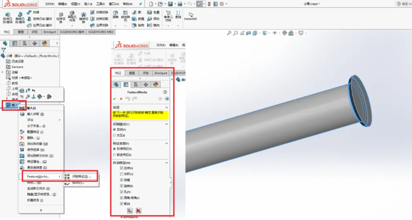Click the green OK checkmark in FeatureWorks panel
Image resolution: width=412 pixels, height=220 pixels.
[114, 99]
